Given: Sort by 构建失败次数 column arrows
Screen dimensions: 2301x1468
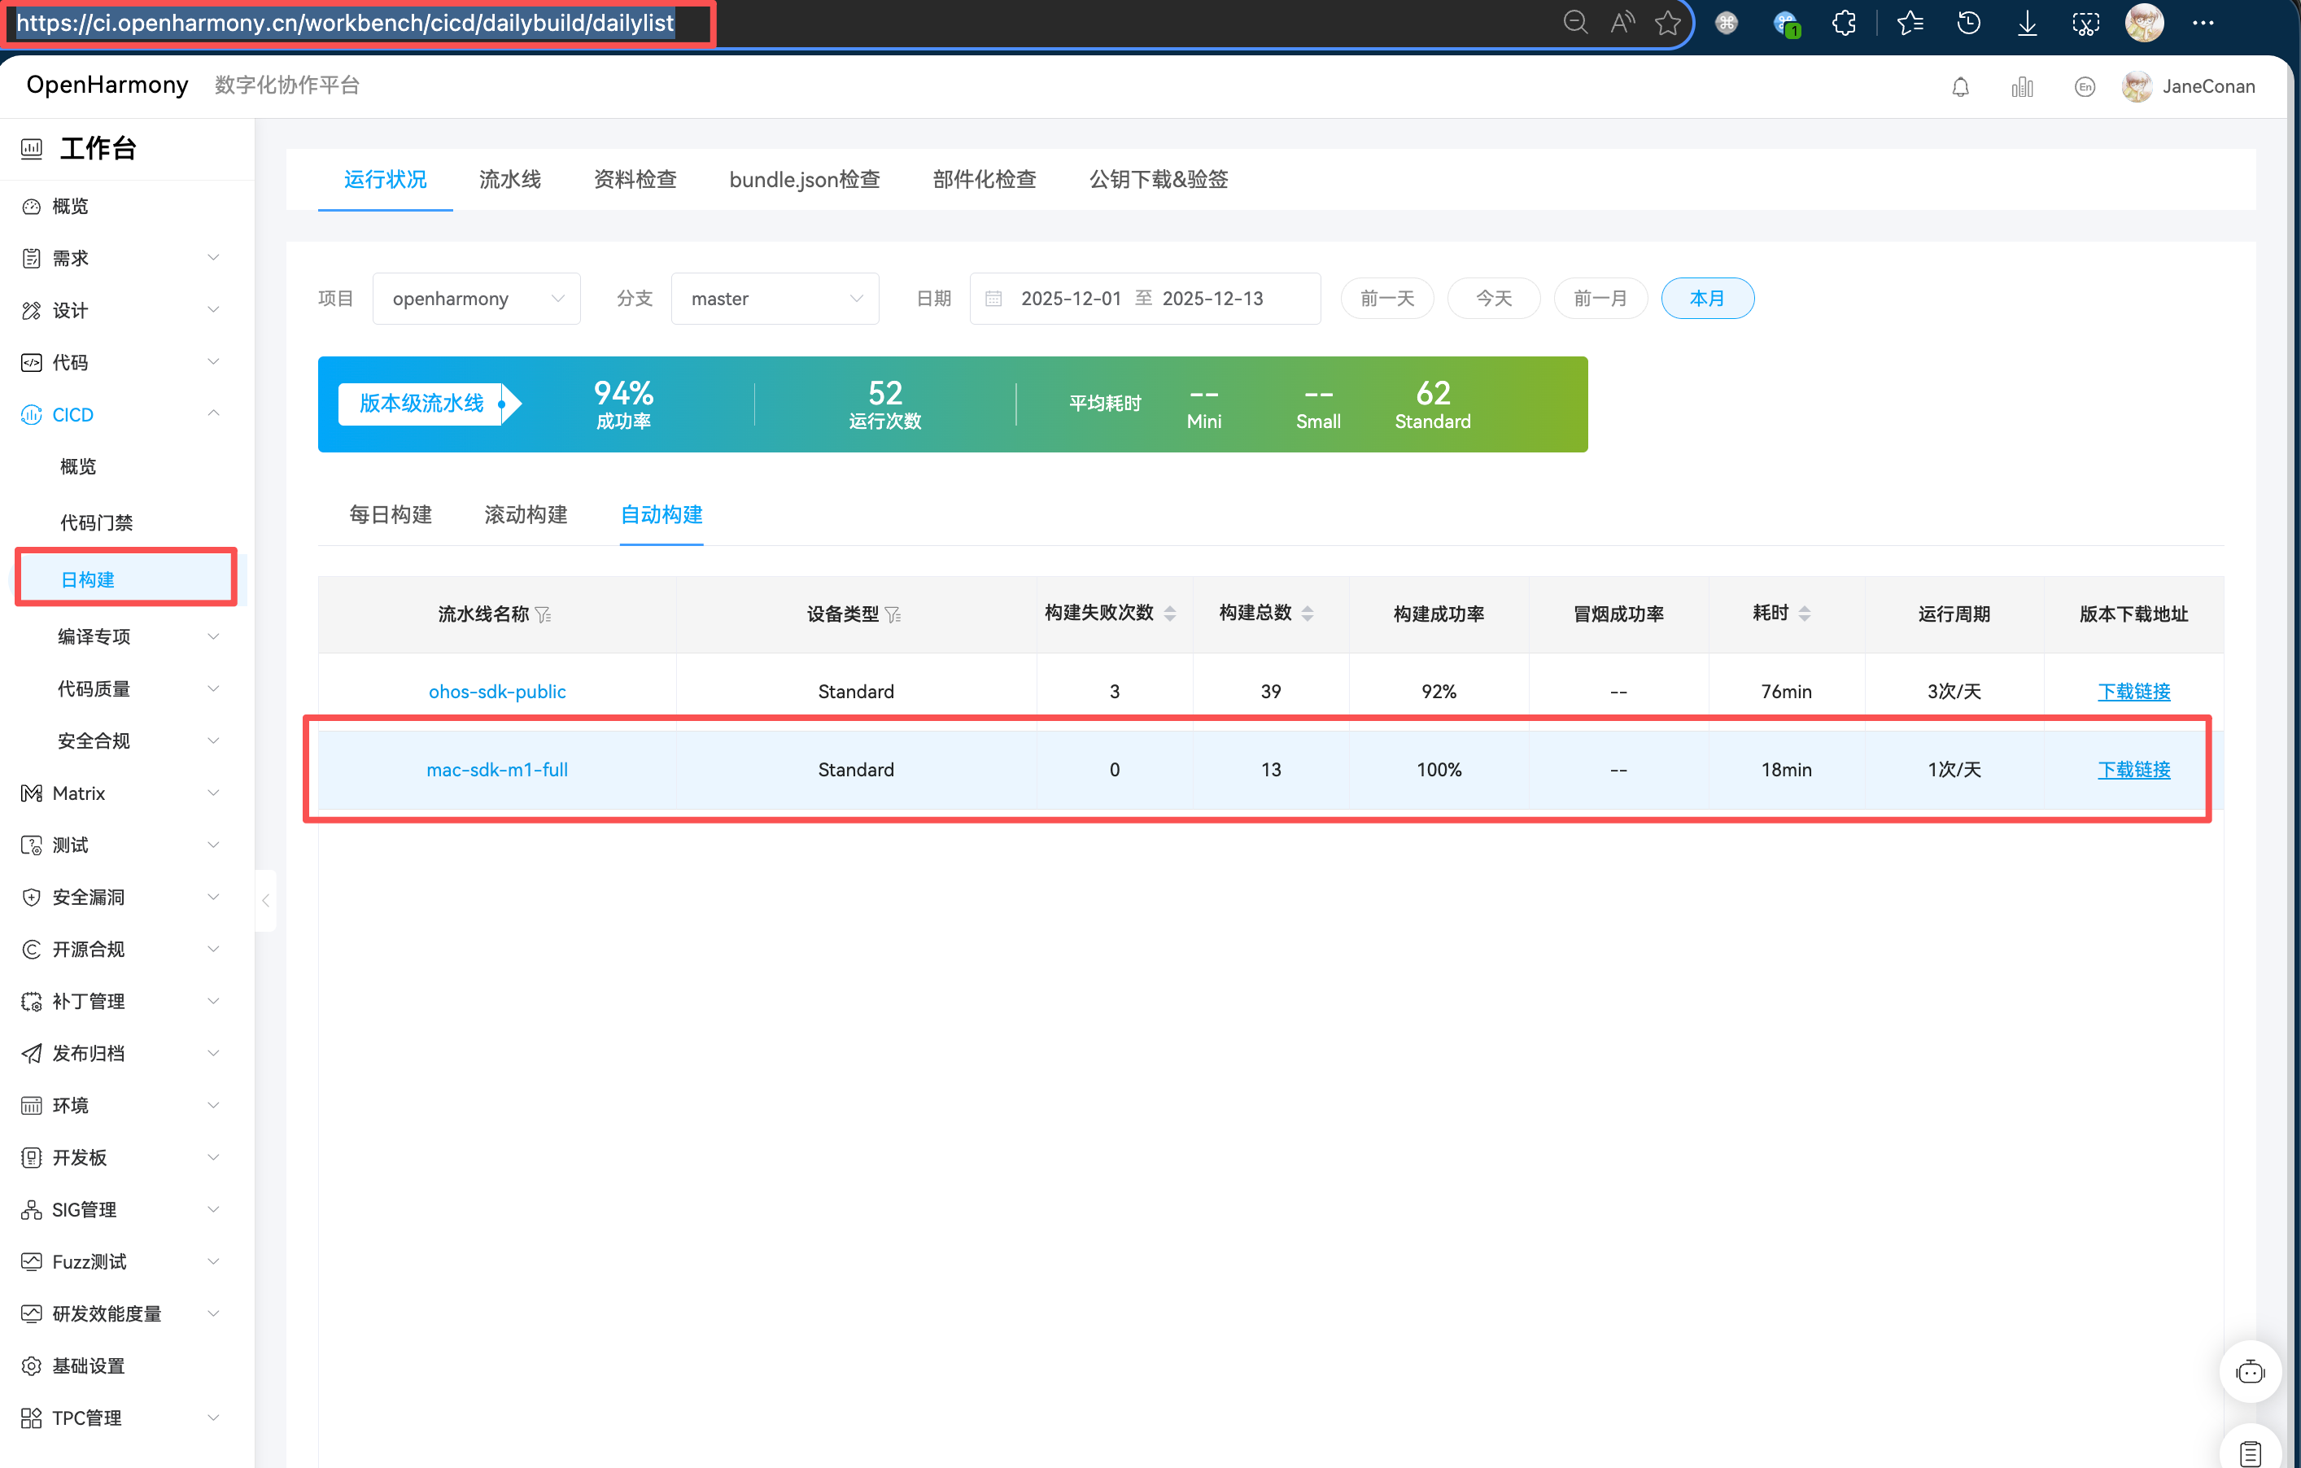Looking at the screenshot, I should 1169,614.
